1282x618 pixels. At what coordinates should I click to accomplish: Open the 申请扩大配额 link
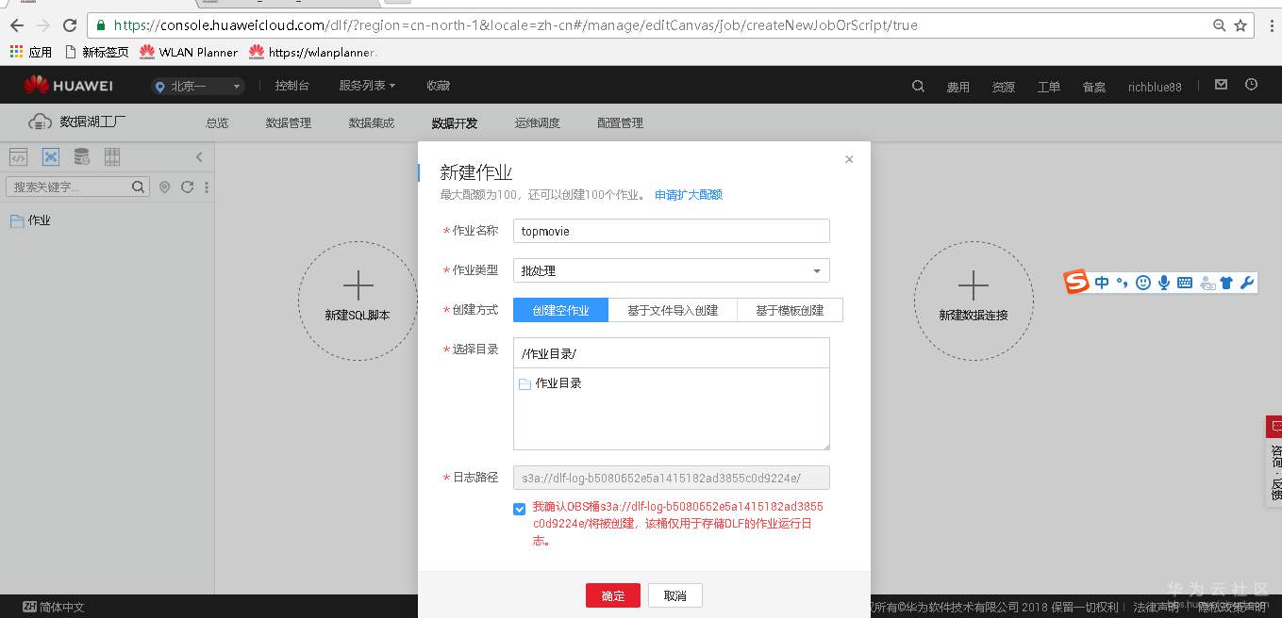pos(689,195)
